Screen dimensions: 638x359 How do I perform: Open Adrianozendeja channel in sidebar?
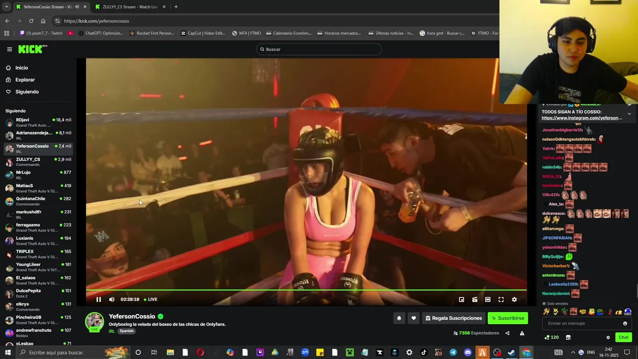pyautogui.click(x=38, y=135)
